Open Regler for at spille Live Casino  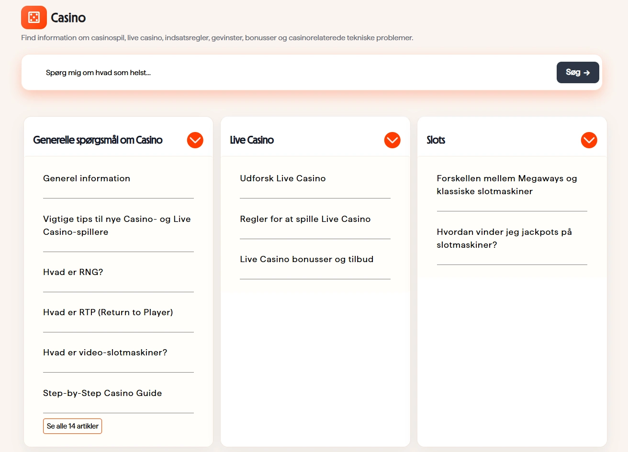[x=305, y=219]
